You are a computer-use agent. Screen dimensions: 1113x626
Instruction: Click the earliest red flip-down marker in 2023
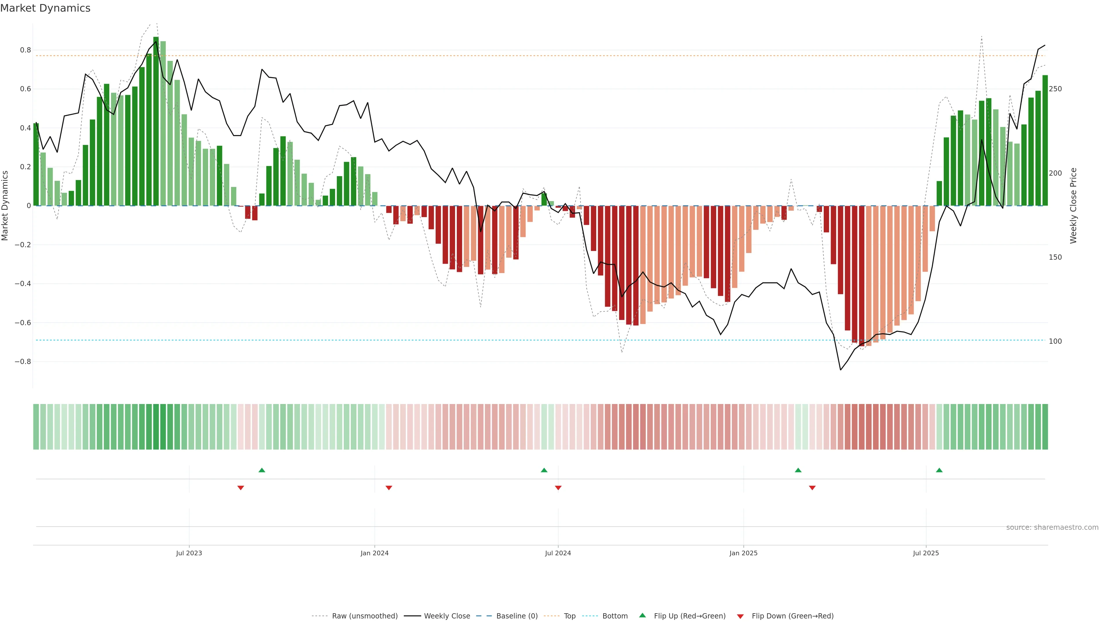[241, 488]
